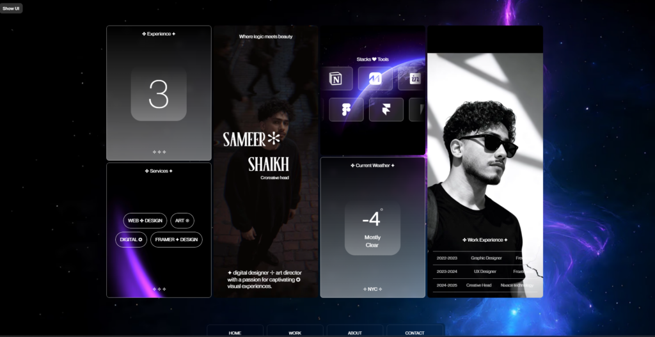
Task: Click the three stars in Services card
Action: pos(159,289)
